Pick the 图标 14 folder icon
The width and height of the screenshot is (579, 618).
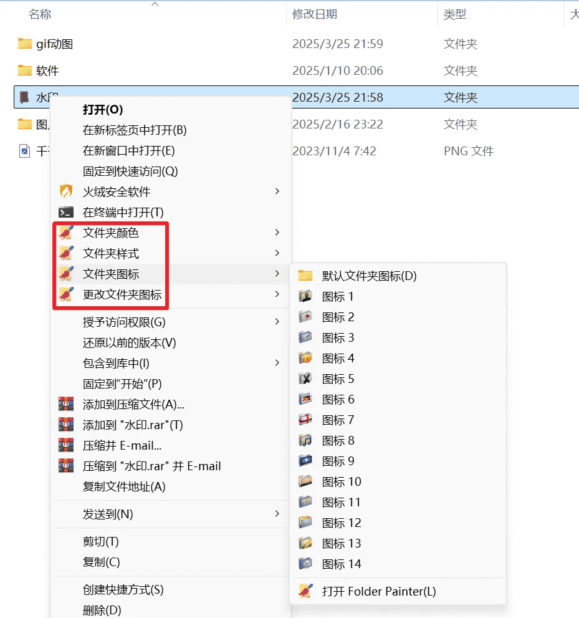pyautogui.click(x=341, y=564)
